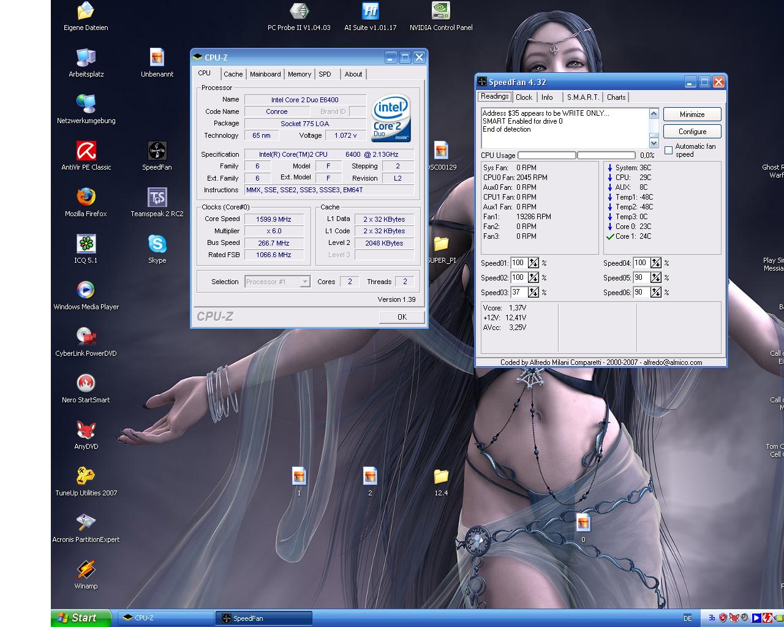Open Teamspeak 2 RC2 desktop icon
784x627 pixels.
click(x=157, y=203)
